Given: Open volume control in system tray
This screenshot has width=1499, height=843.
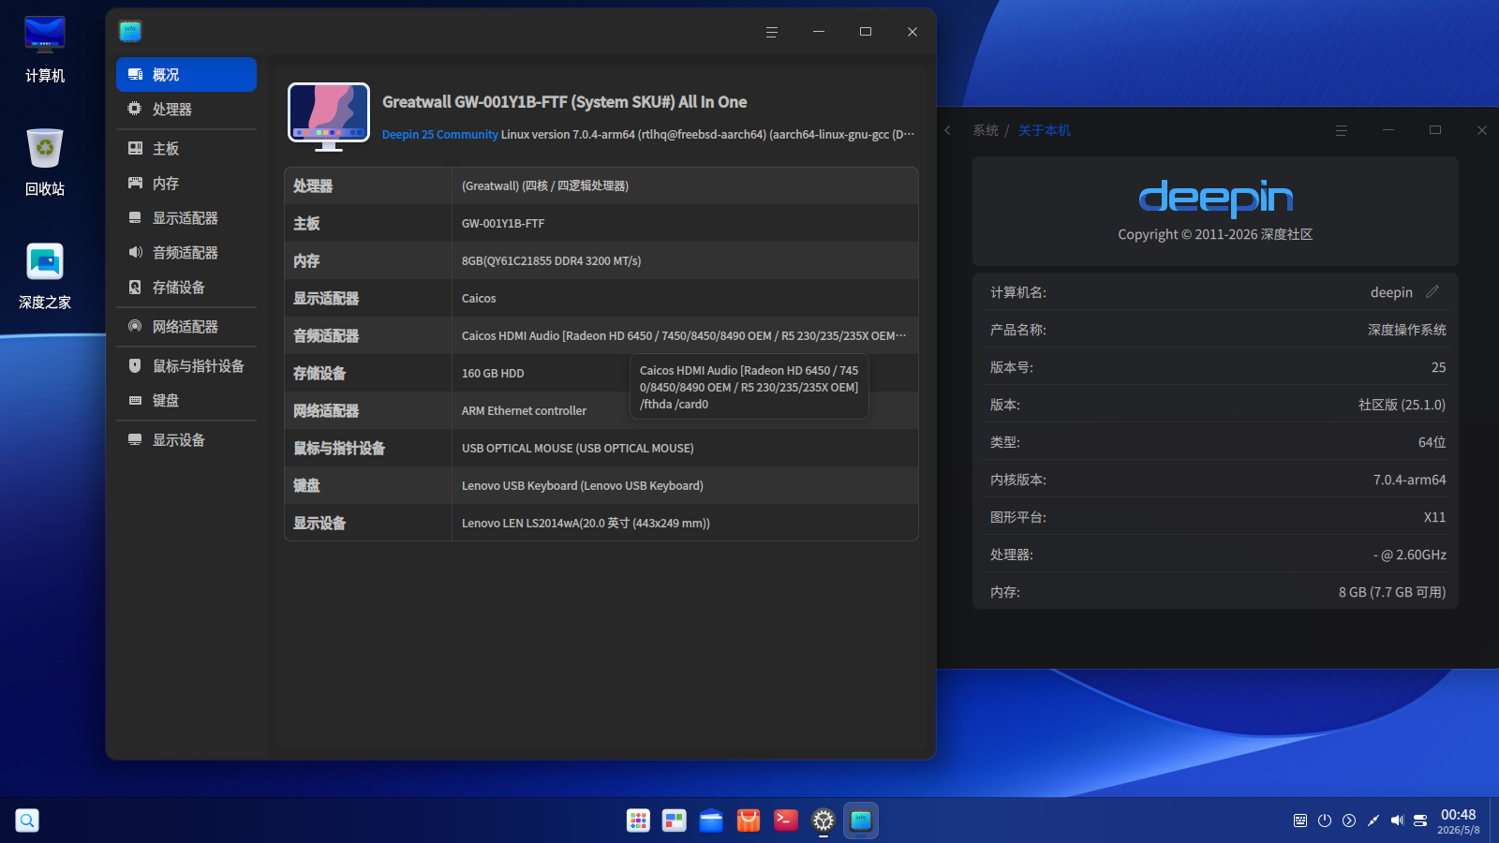Looking at the screenshot, I should (1397, 821).
